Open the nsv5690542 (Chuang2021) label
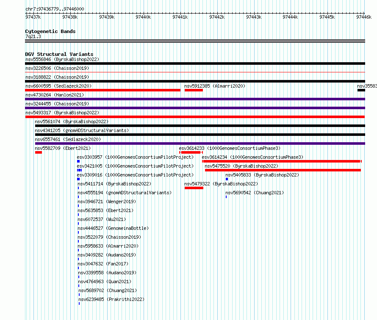The image size is (377, 320). coord(255,193)
